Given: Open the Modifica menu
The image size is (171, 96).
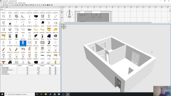Looking at the screenshot, I should [5, 3].
